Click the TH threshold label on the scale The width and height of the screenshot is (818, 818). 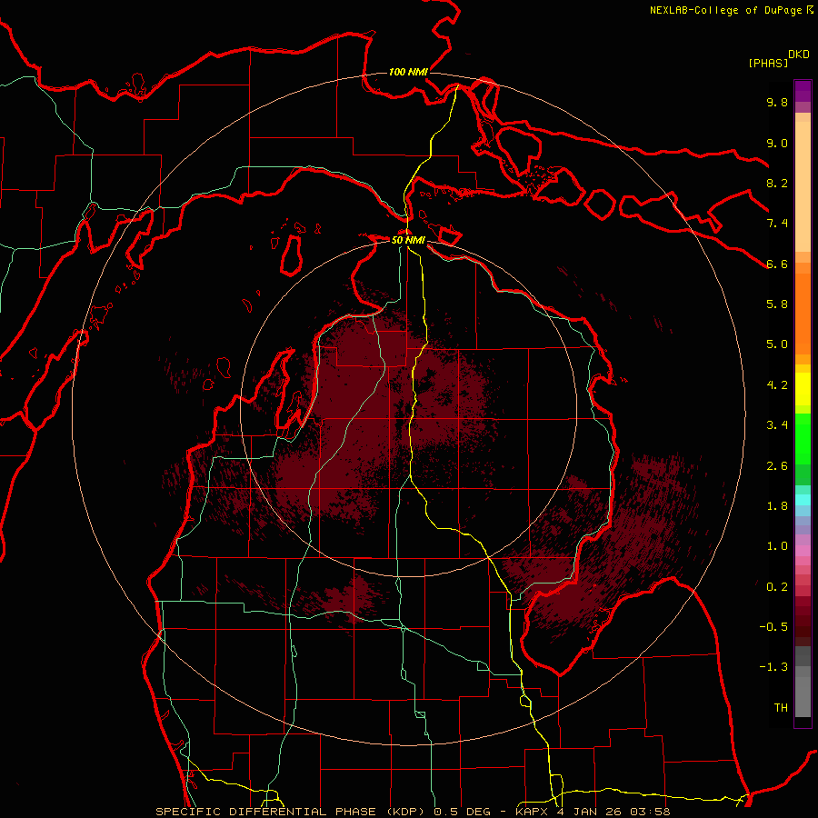pos(781,707)
